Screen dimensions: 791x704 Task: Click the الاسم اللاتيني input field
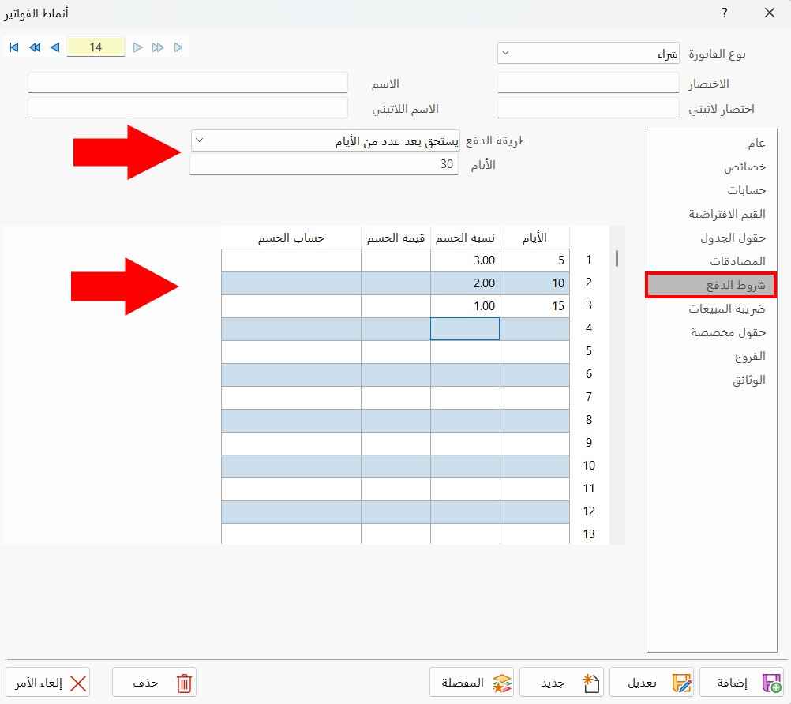188,108
